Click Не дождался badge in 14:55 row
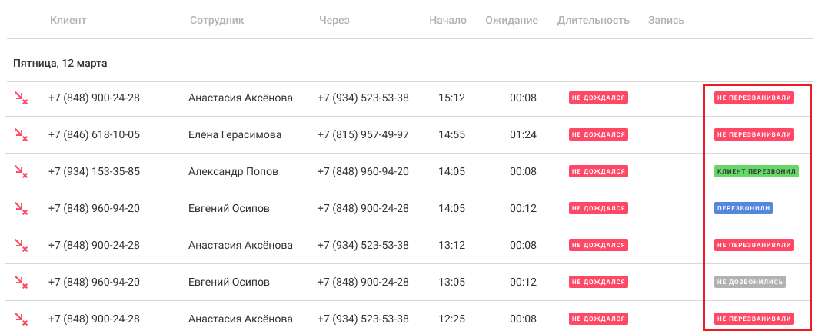 tap(598, 134)
